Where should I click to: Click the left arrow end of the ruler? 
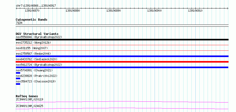coord(16,8)
